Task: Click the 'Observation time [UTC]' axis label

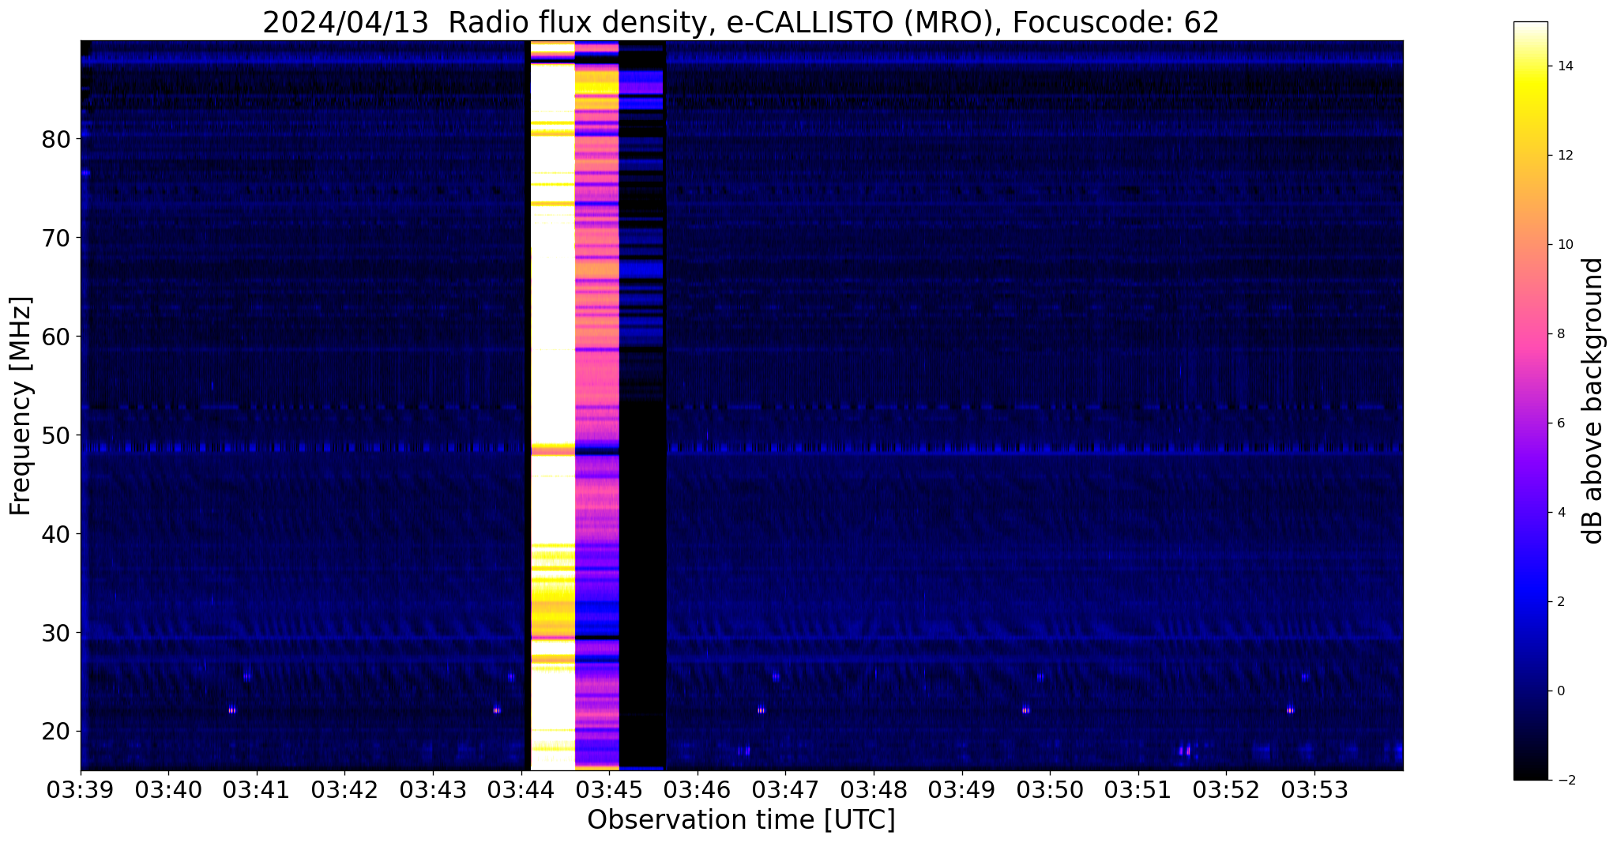Action: 741,820
